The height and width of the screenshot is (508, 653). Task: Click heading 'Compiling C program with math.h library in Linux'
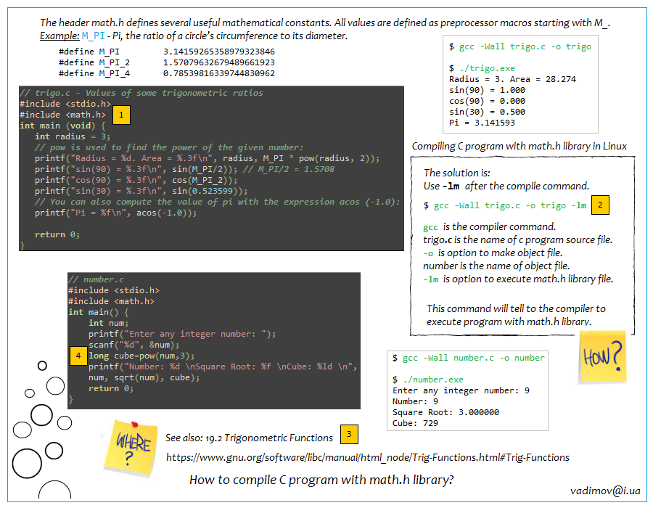519,146
